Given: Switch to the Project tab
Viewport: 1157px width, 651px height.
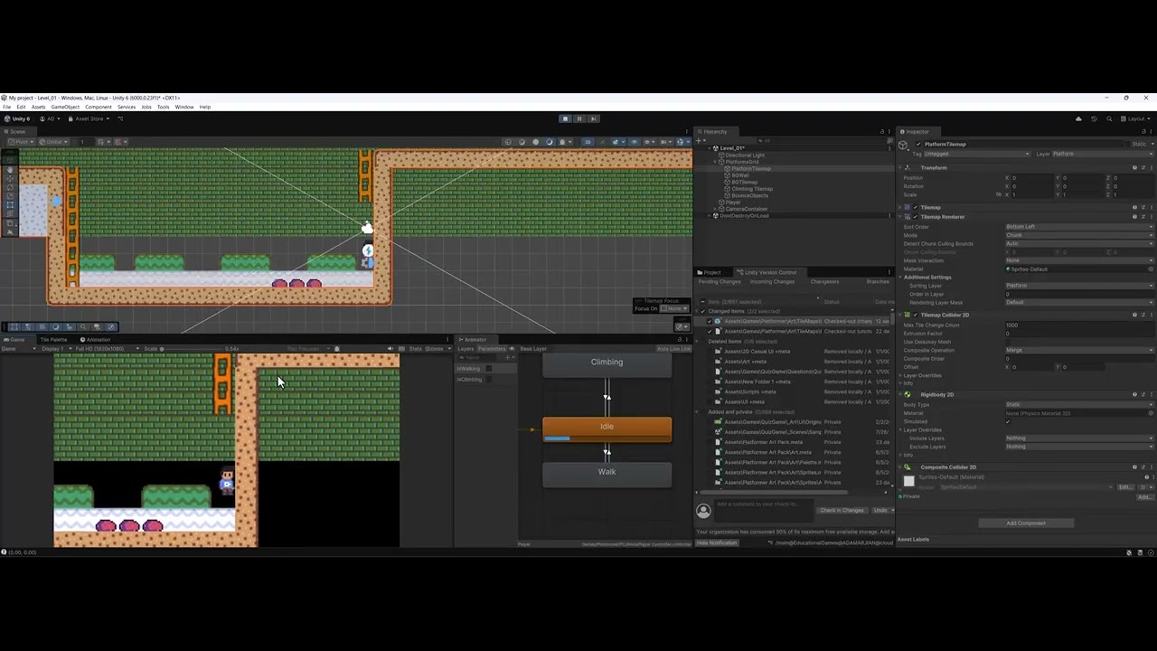Looking at the screenshot, I should tap(710, 272).
